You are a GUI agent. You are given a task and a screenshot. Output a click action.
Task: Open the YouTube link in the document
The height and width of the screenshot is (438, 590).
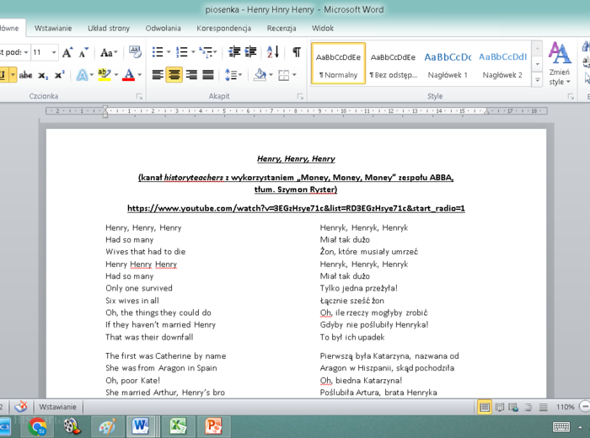(295, 208)
